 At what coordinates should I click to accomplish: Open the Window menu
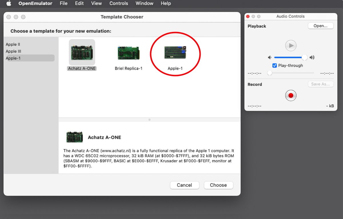tap(144, 3)
